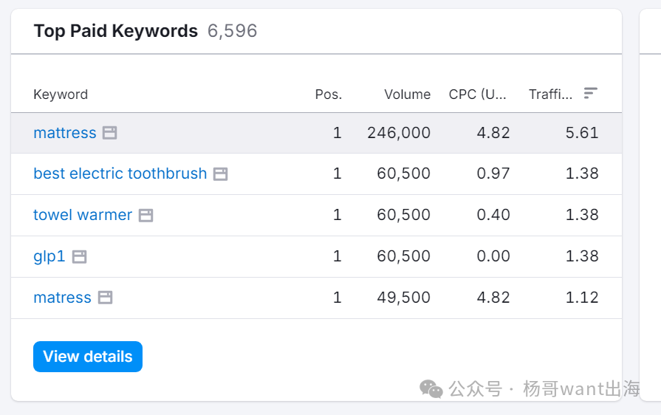
Task: Click the Top Paid Keywords title
Action: click(116, 31)
